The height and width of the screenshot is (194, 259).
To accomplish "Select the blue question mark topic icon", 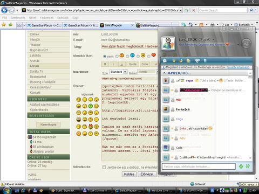I will coord(132,55).
